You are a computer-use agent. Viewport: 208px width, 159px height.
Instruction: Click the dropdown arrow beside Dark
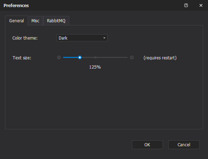[104, 38]
